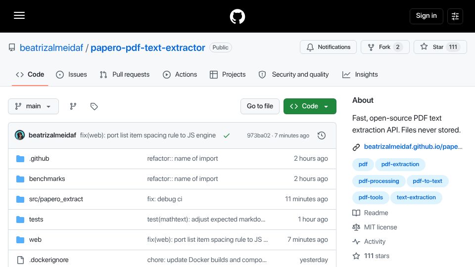Click the Notifications bell button

[328, 47]
